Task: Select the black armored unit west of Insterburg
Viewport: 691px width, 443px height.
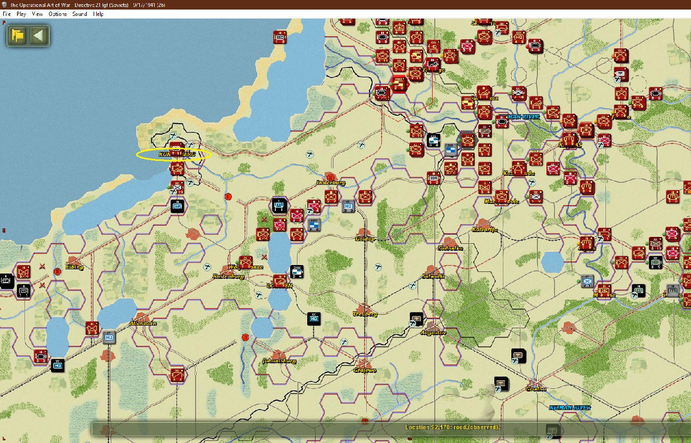Action: (279, 205)
